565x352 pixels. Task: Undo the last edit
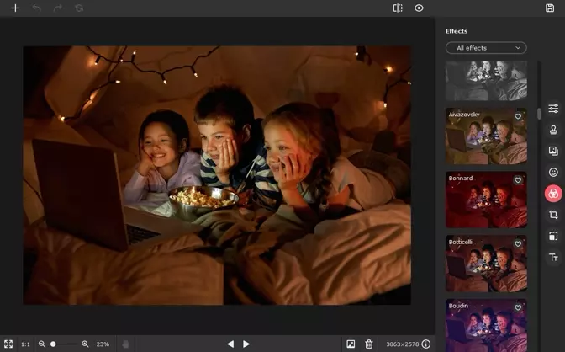[x=36, y=8]
